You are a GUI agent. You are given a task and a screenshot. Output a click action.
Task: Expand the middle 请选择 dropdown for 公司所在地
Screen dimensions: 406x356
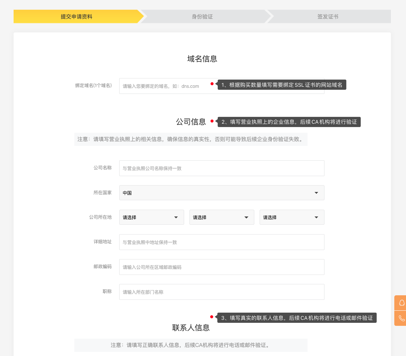point(221,217)
